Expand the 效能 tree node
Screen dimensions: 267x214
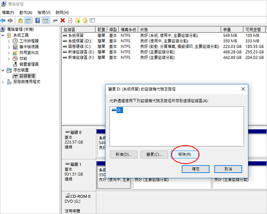tap(9, 59)
